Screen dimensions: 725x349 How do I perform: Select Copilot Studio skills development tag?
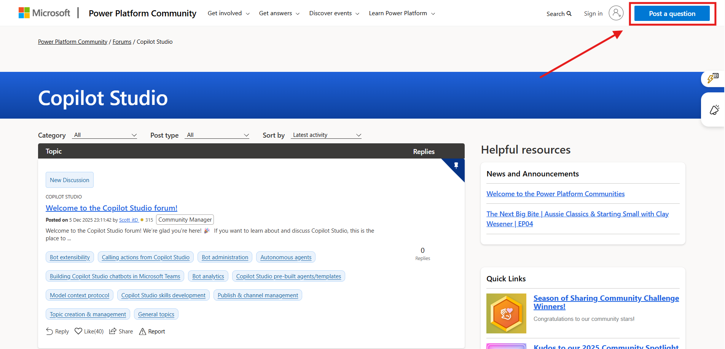tap(163, 295)
